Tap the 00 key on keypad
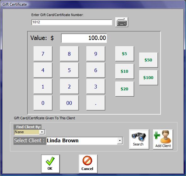Image resolution: width=186 pixels, height=176 pixels. pyautogui.click(x=69, y=103)
